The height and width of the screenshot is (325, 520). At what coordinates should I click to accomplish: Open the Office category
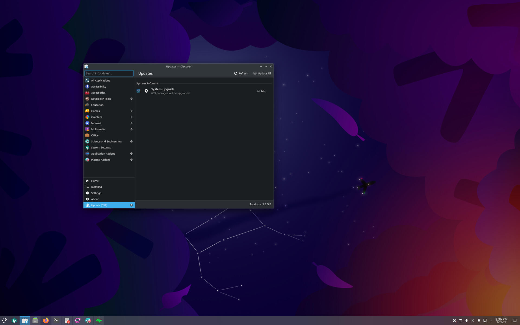(x=109, y=135)
